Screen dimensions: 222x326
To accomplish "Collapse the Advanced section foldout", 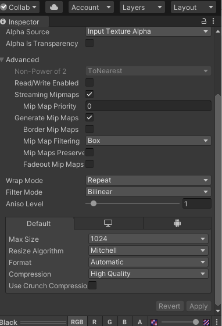I will click(x=2, y=60).
